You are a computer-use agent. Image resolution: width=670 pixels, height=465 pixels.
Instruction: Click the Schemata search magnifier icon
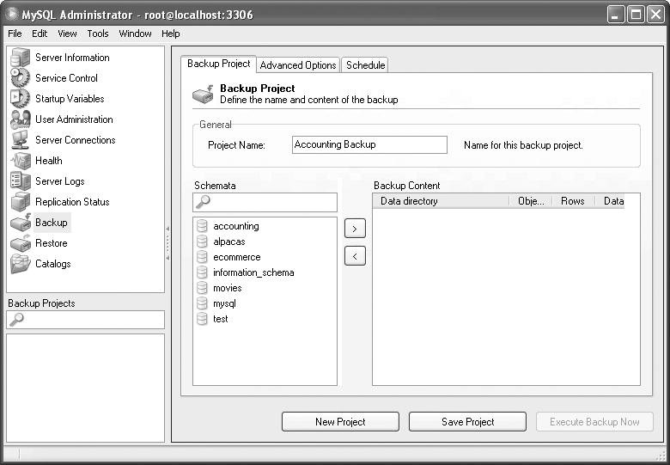point(203,202)
